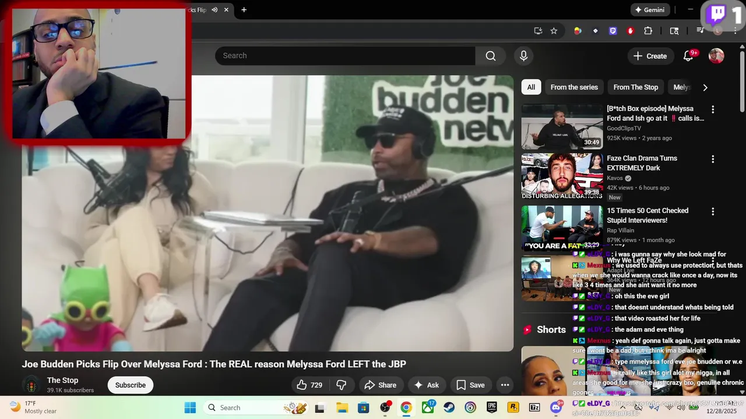This screenshot has width=746, height=419.
Task: Open File Explorer from the taskbar
Action: pyautogui.click(x=342, y=407)
